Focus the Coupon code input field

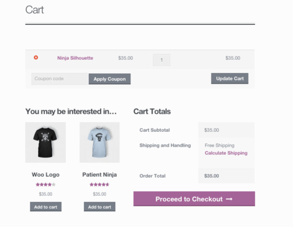[x=60, y=79]
